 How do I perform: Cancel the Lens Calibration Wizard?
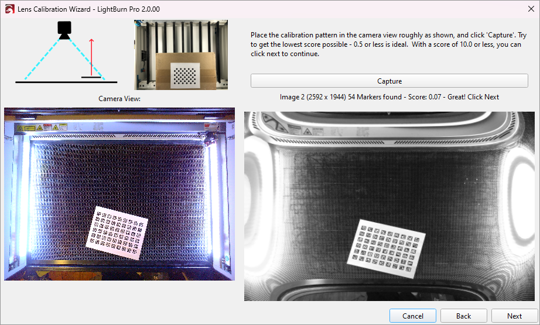tap(412, 316)
